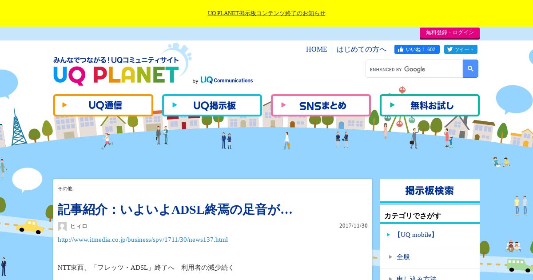This screenshot has width=533, height=280.
Task: Select the post date 2017/11/30
Action: coord(354,226)
